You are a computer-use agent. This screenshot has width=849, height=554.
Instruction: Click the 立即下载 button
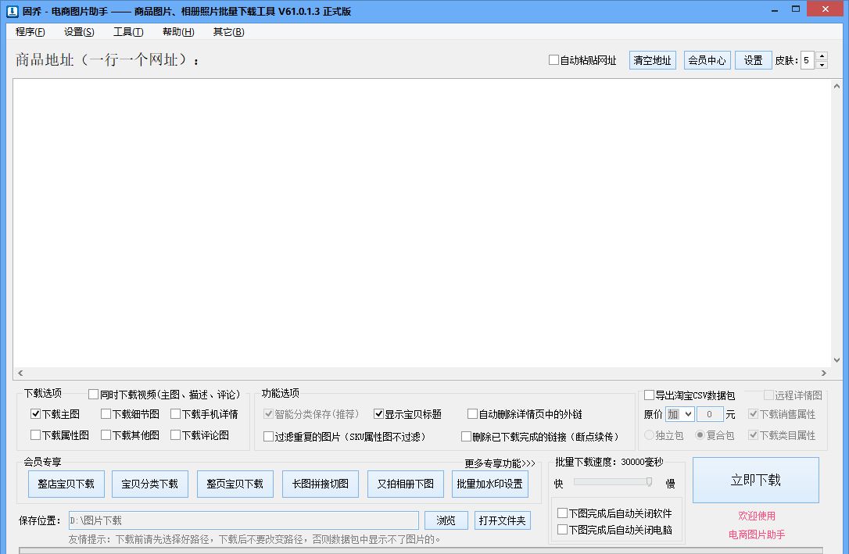755,480
